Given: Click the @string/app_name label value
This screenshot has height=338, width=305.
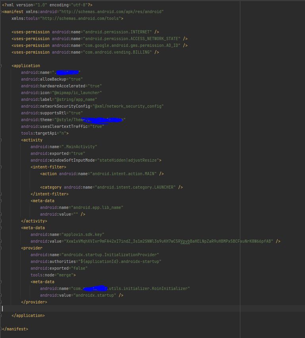Looking at the screenshot, I should 76,99.
